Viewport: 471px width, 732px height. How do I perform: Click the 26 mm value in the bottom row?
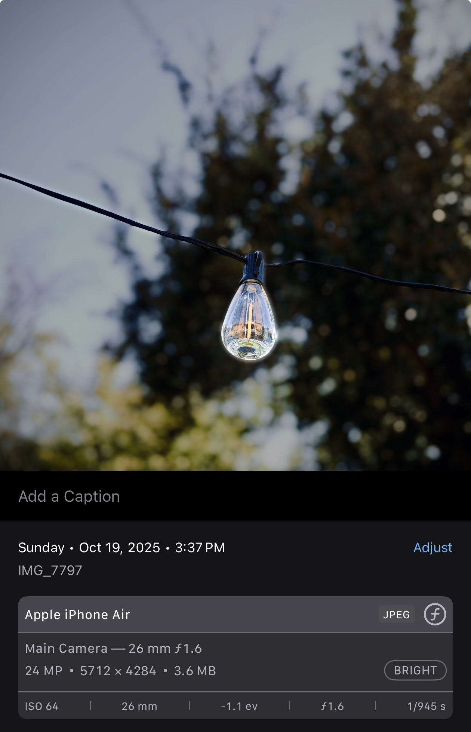(x=139, y=706)
